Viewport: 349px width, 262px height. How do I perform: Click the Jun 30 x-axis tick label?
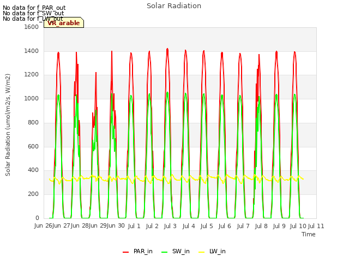click(116, 226)
